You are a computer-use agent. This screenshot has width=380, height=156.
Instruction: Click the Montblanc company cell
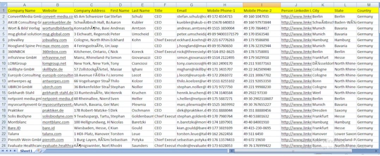coord(24,122)
